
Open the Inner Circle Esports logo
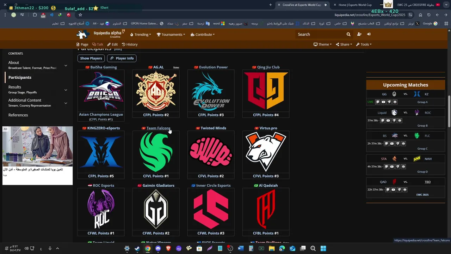tap(211, 209)
